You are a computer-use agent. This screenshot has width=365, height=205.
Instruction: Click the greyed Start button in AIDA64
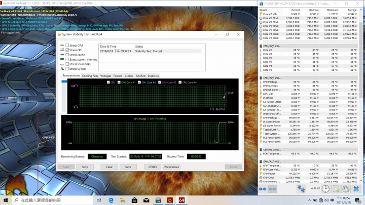coord(66,167)
